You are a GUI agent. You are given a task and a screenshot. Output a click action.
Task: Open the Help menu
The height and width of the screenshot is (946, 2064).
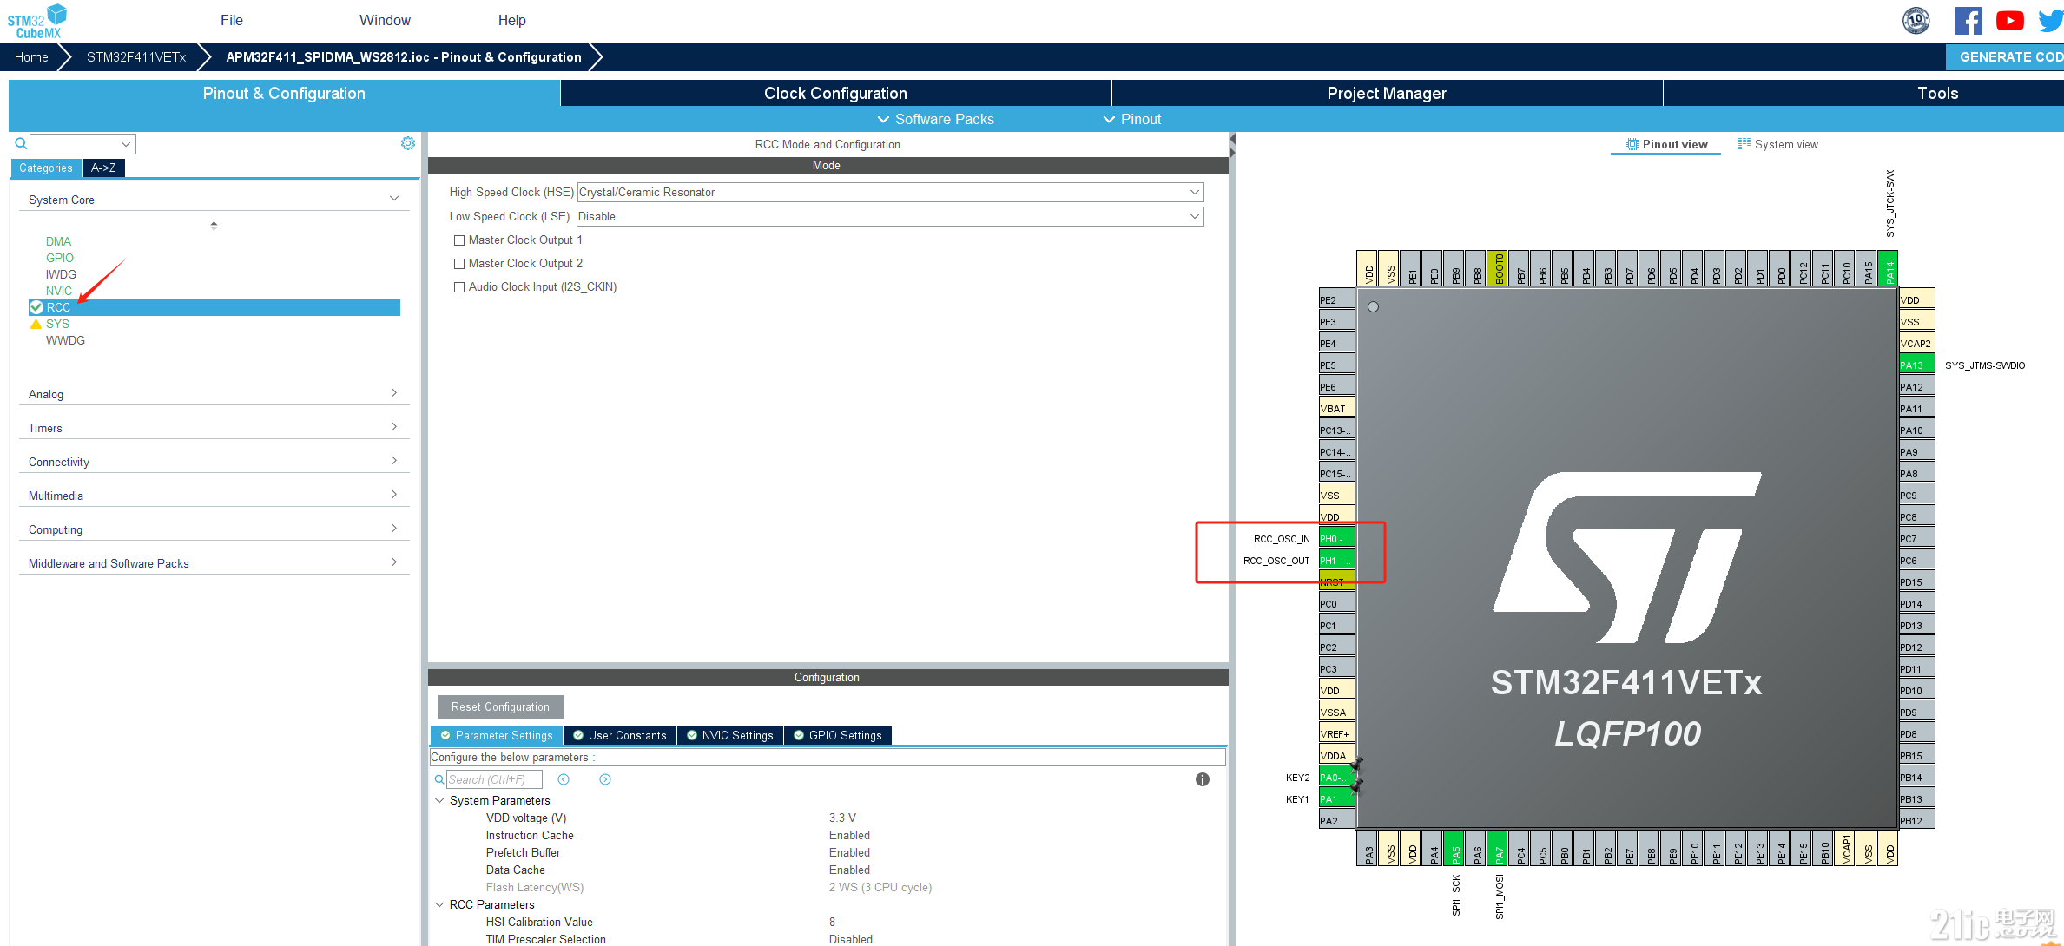(511, 20)
